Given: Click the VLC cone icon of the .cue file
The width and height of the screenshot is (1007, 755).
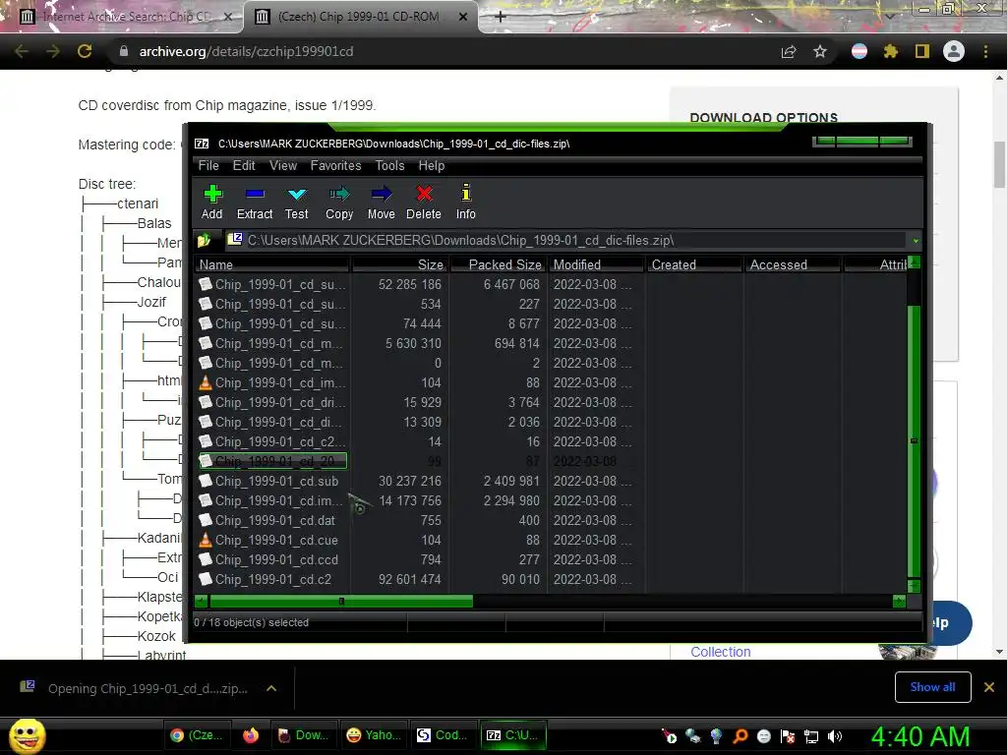Looking at the screenshot, I should (x=205, y=540).
